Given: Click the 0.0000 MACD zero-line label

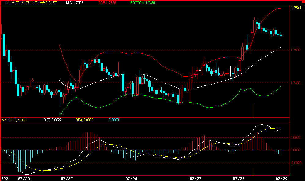Looking at the screenshot, I should (296, 150).
